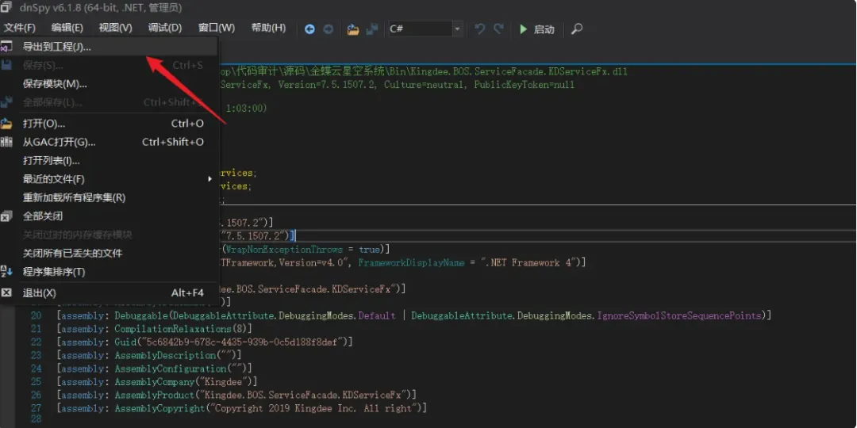The width and height of the screenshot is (857, 428).
Task: Click the PublicKeyToken=null comment text
Action: [x=525, y=85]
